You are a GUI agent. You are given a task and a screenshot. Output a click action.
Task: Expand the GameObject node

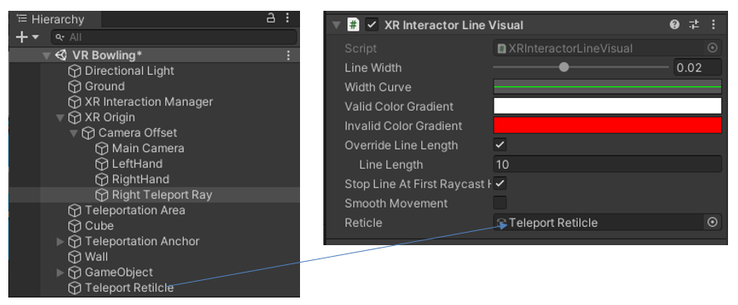[60, 273]
